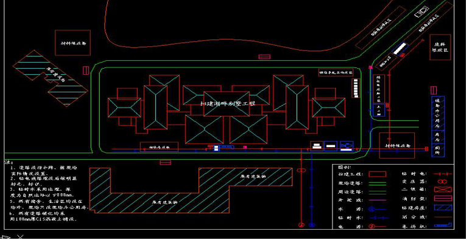Click the red power source symbol ending the cable
The height and width of the screenshot is (240, 472).
click(301, 225)
